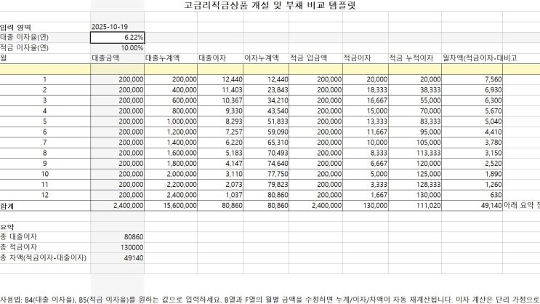Select loan cumulative cell 2,200,000
The height and width of the screenshot is (304, 540).
[171, 185]
